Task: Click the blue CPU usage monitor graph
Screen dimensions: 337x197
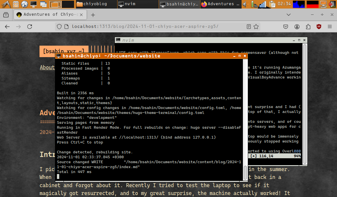Action: pyautogui.click(x=299, y=4)
